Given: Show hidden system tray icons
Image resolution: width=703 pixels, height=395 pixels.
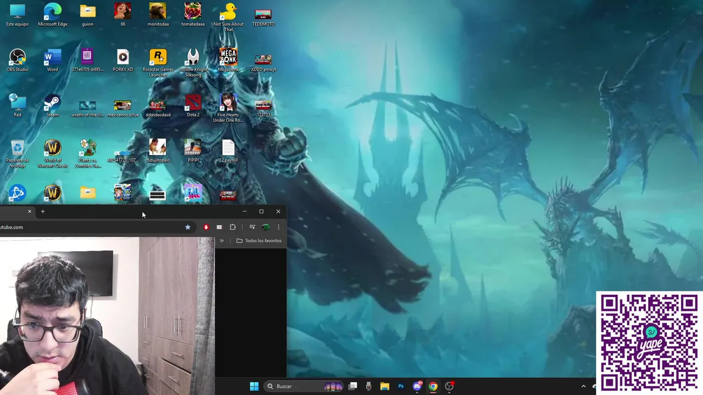Looking at the screenshot, I should pyautogui.click(x=583, y=386).
